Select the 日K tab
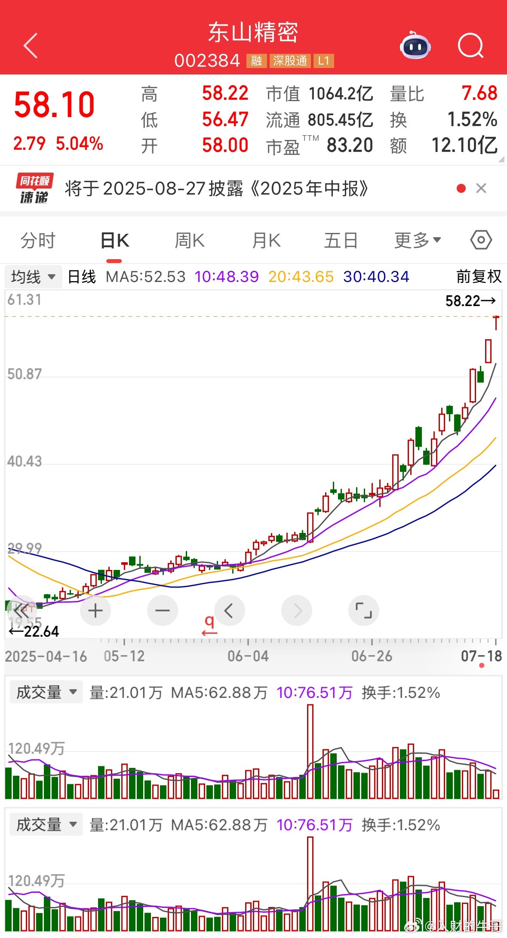Screen dimensions: 507x938 tap(114, 240)
